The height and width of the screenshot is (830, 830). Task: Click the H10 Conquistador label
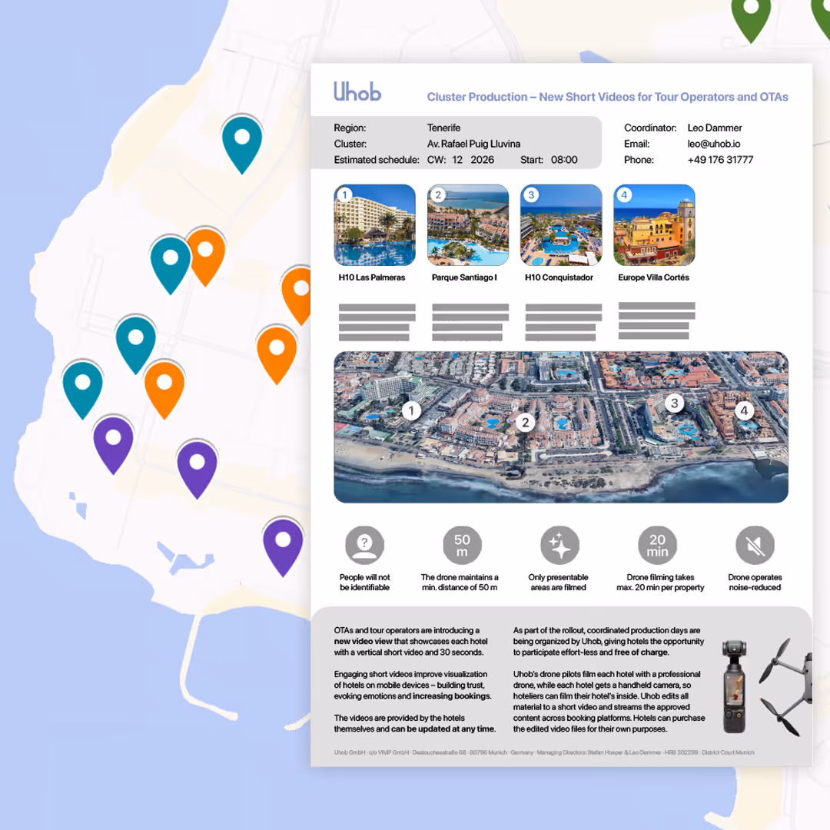coord(559,277)
